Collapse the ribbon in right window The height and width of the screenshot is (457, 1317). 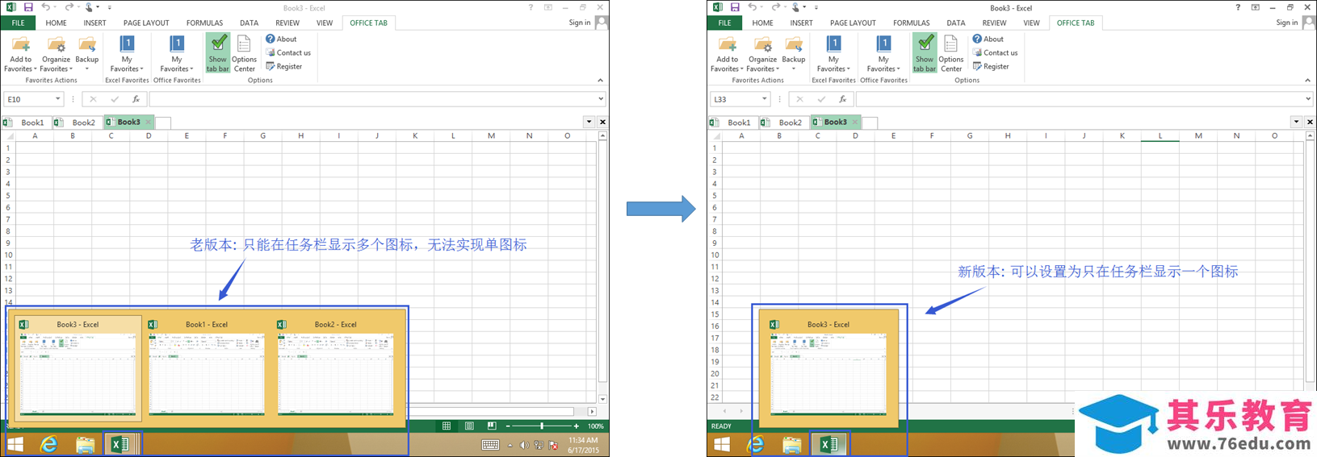click(x=1307, y=80)
